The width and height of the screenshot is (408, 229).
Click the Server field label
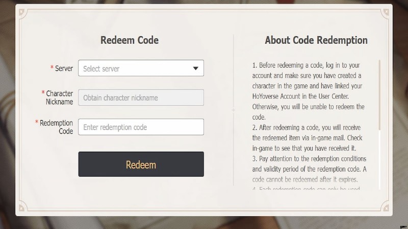64,69
